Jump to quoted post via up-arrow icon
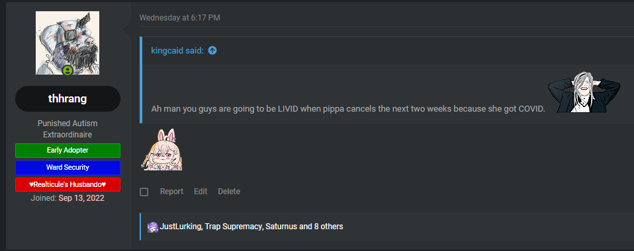Viewport: 634px width, 251px height. [212, 50]
